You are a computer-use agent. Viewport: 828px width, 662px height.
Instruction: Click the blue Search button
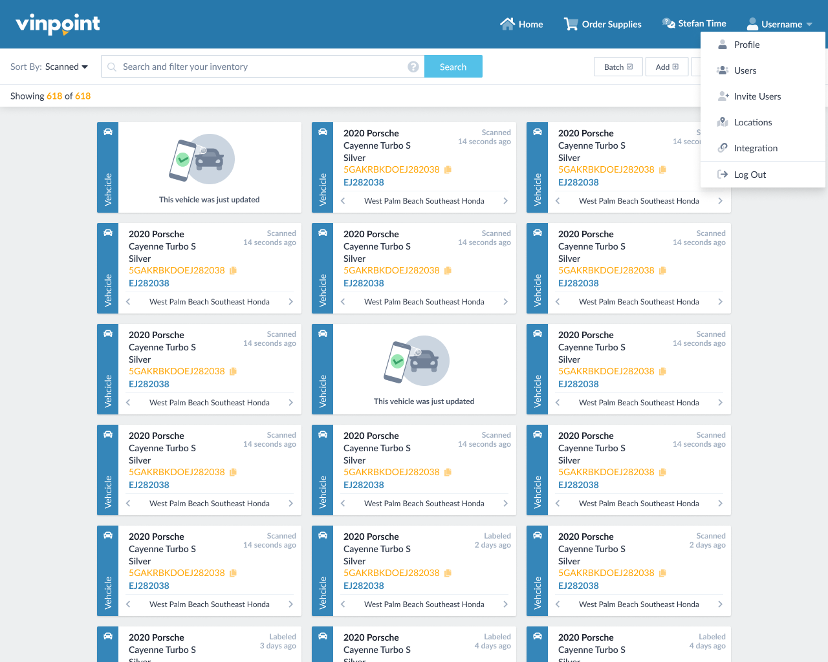(x=453, y=67)
